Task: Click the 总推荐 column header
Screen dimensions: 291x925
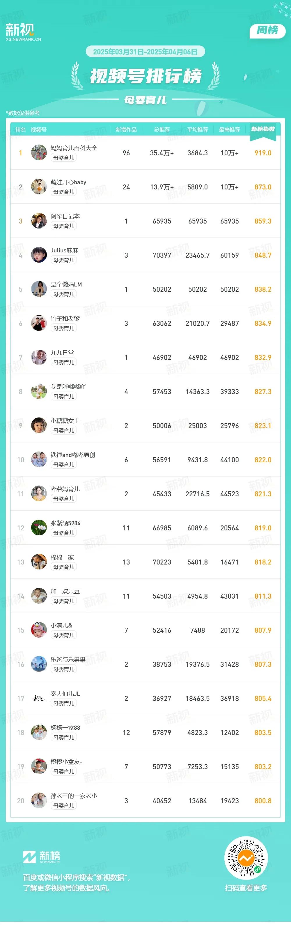Action: point(162,130)
